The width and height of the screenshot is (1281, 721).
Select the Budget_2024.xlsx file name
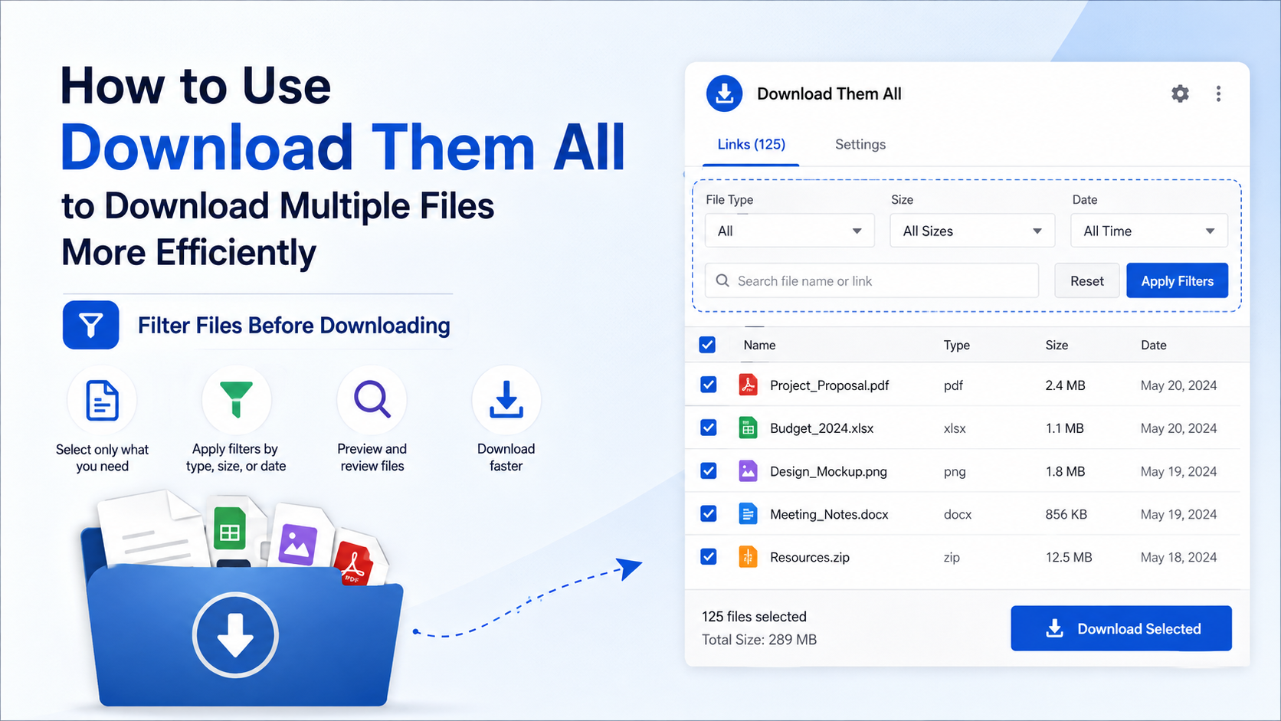coord(822,428)
